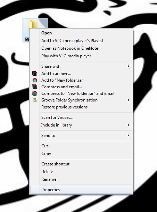Screen dimensions: 157x212
Task: Expand Groove Folder Synchronization submenu arrow
Action: coord(129,100)
